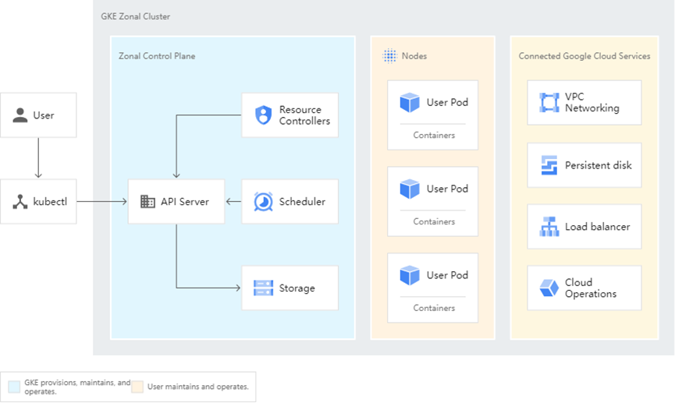Select the User box label
The height and width of the screenshot is (403, 675).
44,115
